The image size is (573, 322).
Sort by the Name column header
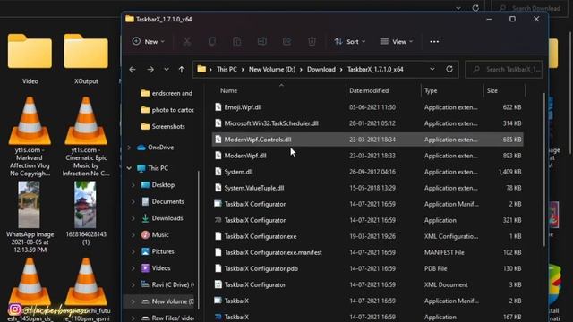[x=229, y=90]
